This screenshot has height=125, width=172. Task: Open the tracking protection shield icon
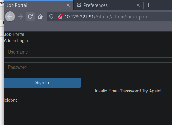pyautogui.click(x=51, y=16)
